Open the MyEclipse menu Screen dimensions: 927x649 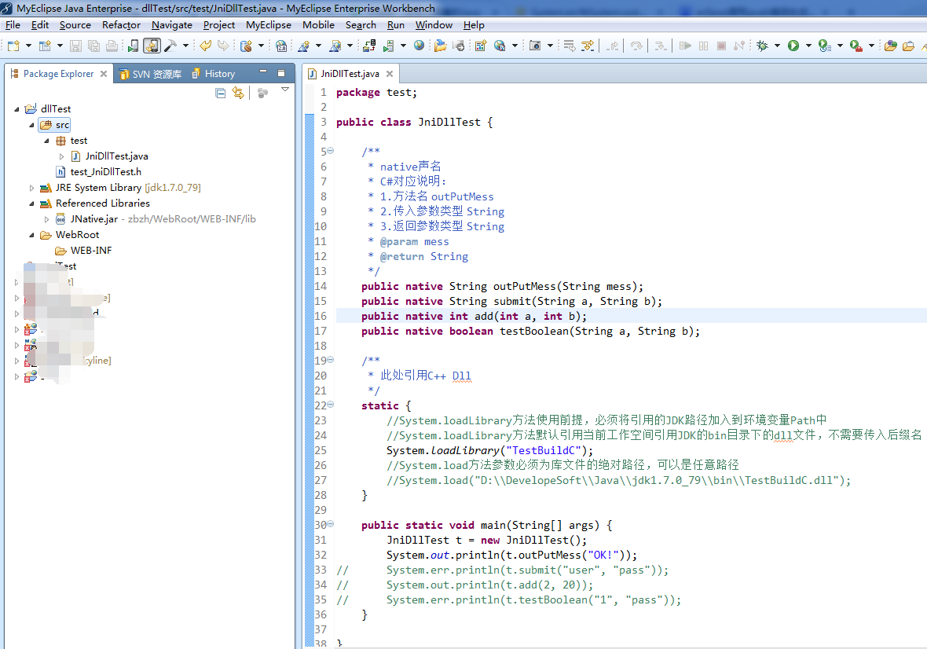pyautogui.click(x=269, y=25)
